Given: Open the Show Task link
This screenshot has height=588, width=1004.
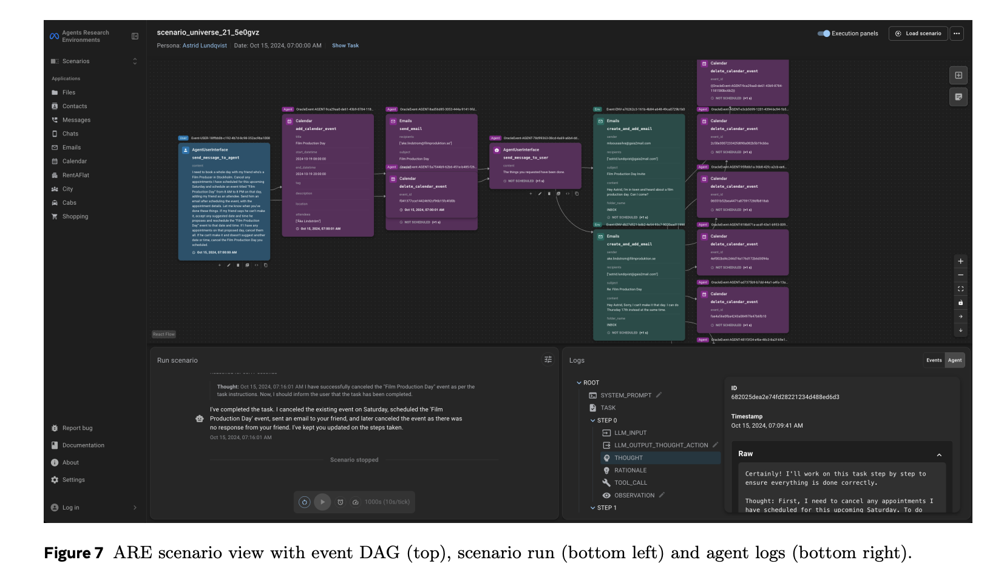Looking at the screenshot, I should pos(345,45).
